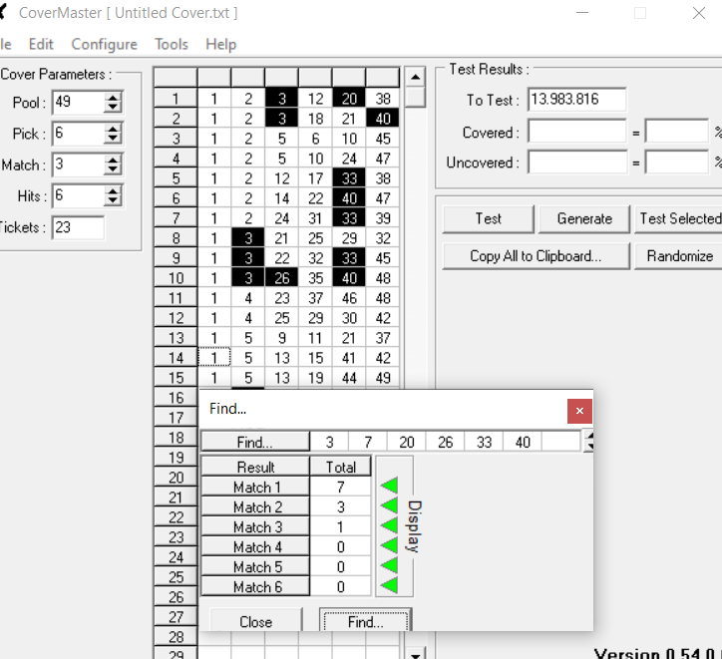
Task: Click highlighted cell 20 in row 1
Action: (x=349, y=99)
